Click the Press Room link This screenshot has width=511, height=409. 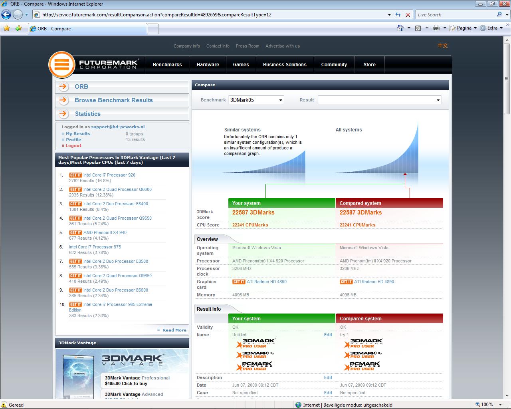(x=248, y=46)
